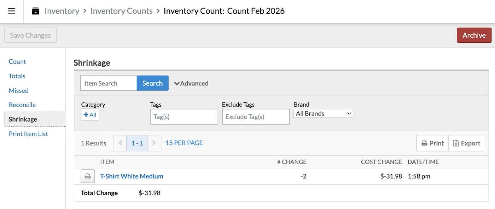The image size is (495, 209).
Task: Click the blue Search button
Action: pos(152,83)
